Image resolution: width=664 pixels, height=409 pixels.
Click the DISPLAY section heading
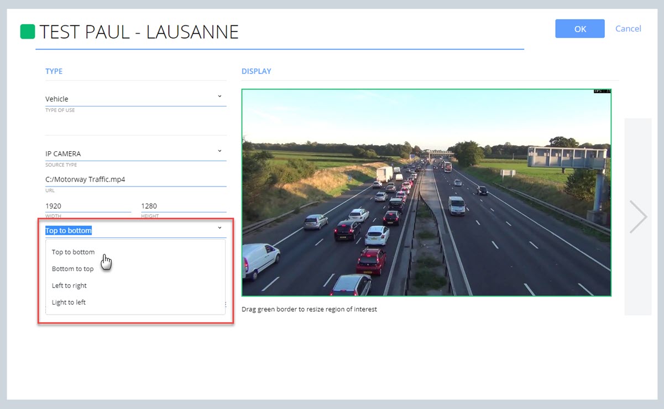click(x=257, y=71)
